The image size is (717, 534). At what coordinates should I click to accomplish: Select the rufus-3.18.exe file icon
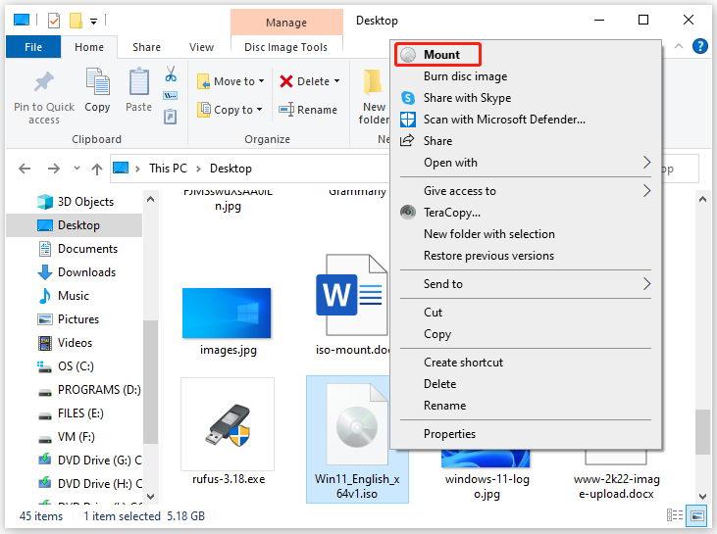click(x=228, y=425)
